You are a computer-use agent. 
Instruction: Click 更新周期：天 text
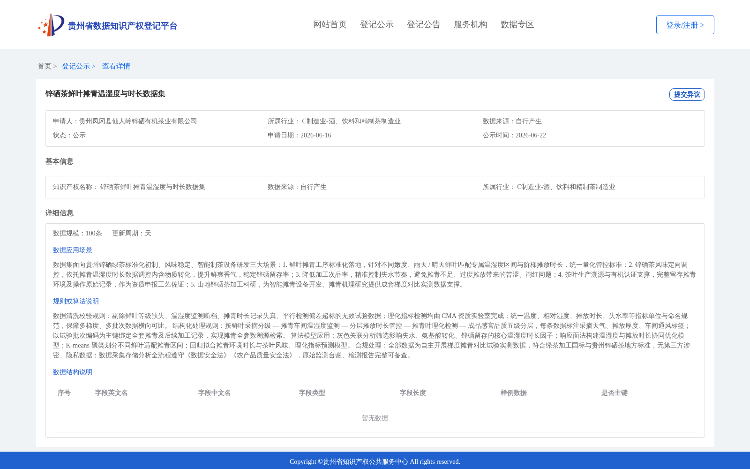132,233
